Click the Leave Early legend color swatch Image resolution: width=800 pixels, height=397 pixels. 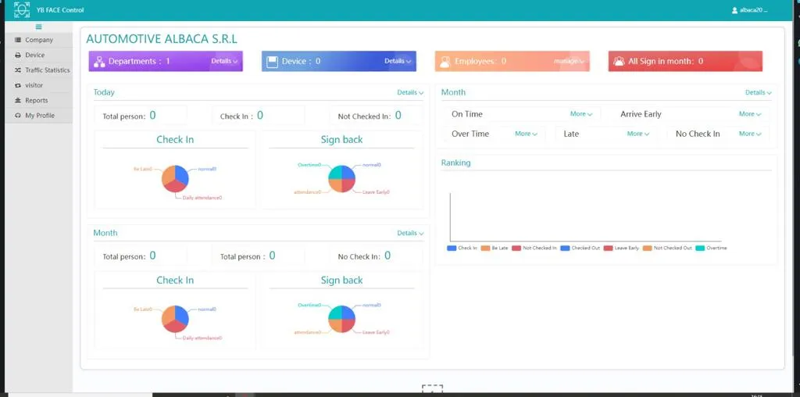click(608, 248)
